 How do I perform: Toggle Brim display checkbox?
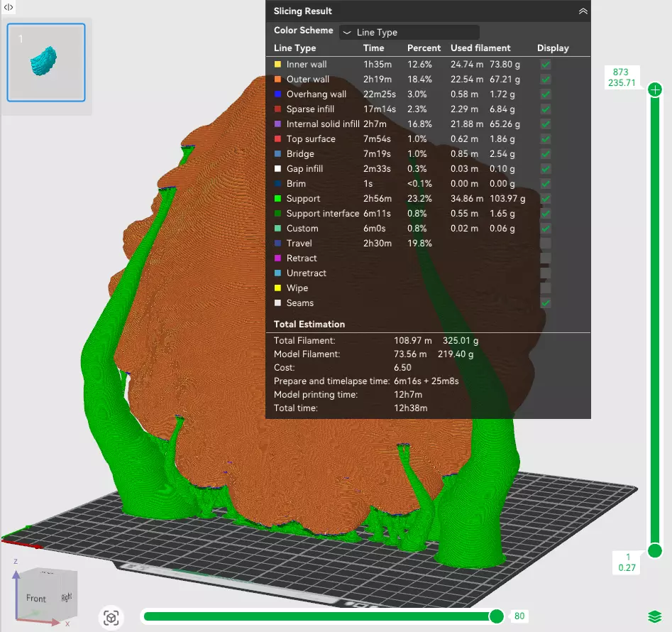coord(546,184)
